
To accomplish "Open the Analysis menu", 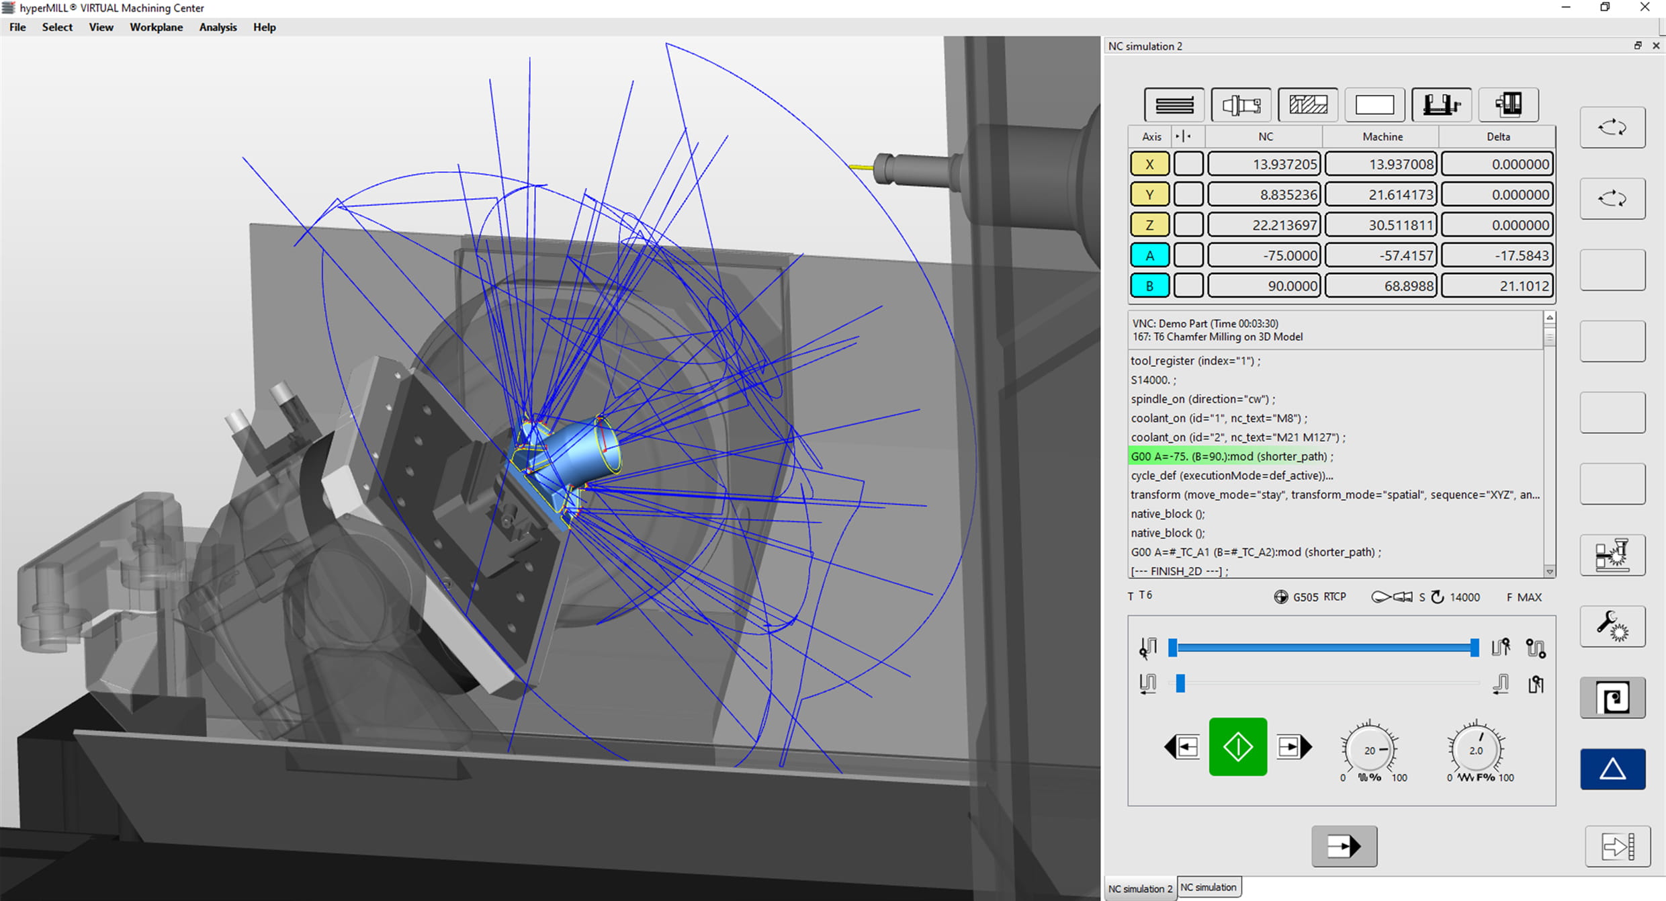I will (218, 27).
